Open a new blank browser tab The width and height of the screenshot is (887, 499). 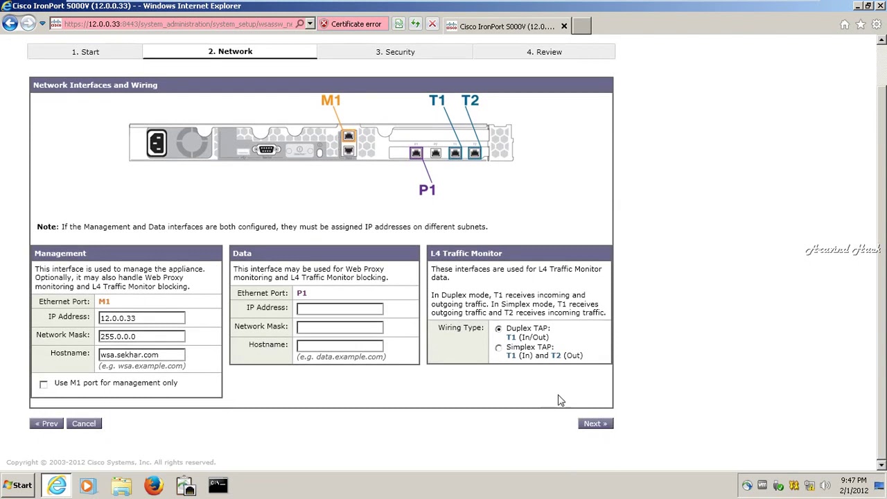coord(582,26)
